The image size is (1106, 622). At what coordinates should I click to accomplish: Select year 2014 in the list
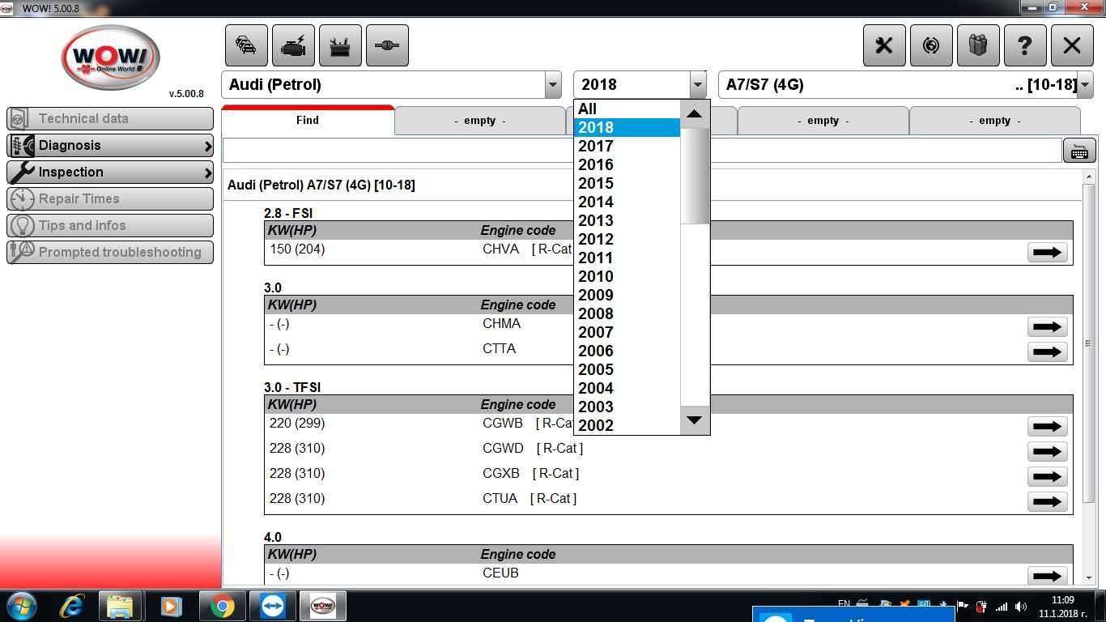click(x=627, y=202)
